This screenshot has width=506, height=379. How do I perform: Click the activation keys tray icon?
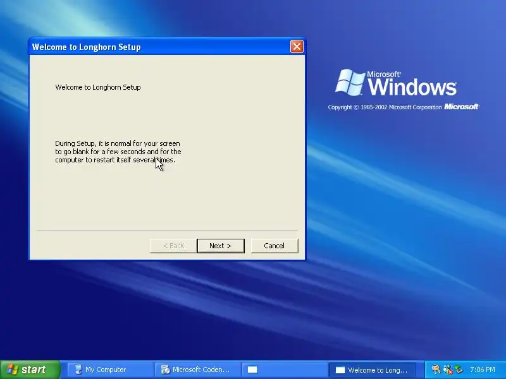pyautogui.click(x=436, y=370)
